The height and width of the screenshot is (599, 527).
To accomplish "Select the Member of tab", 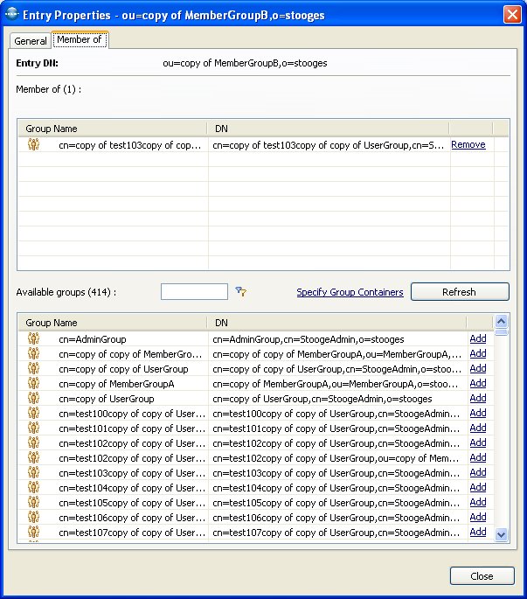I will click(79, 40).
